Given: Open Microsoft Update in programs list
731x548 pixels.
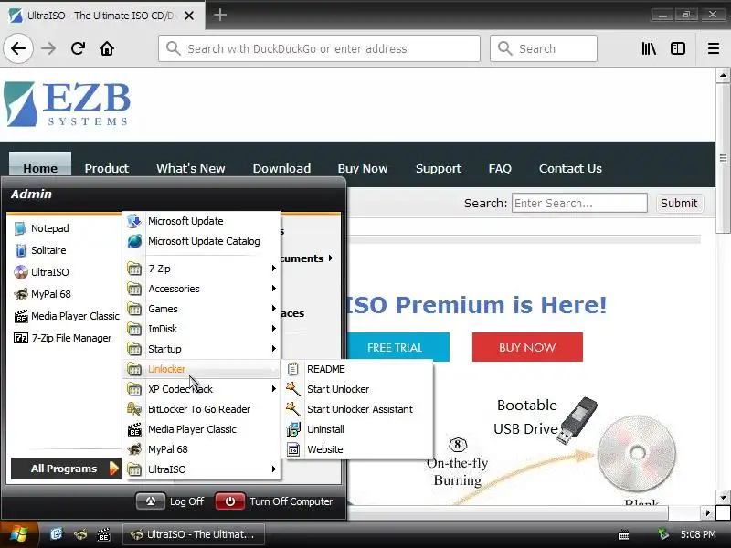Looking at the screenshot, I should [201, 221].
